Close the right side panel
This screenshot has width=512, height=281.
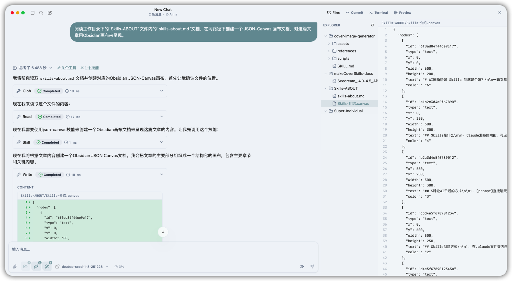click(500, 13)
